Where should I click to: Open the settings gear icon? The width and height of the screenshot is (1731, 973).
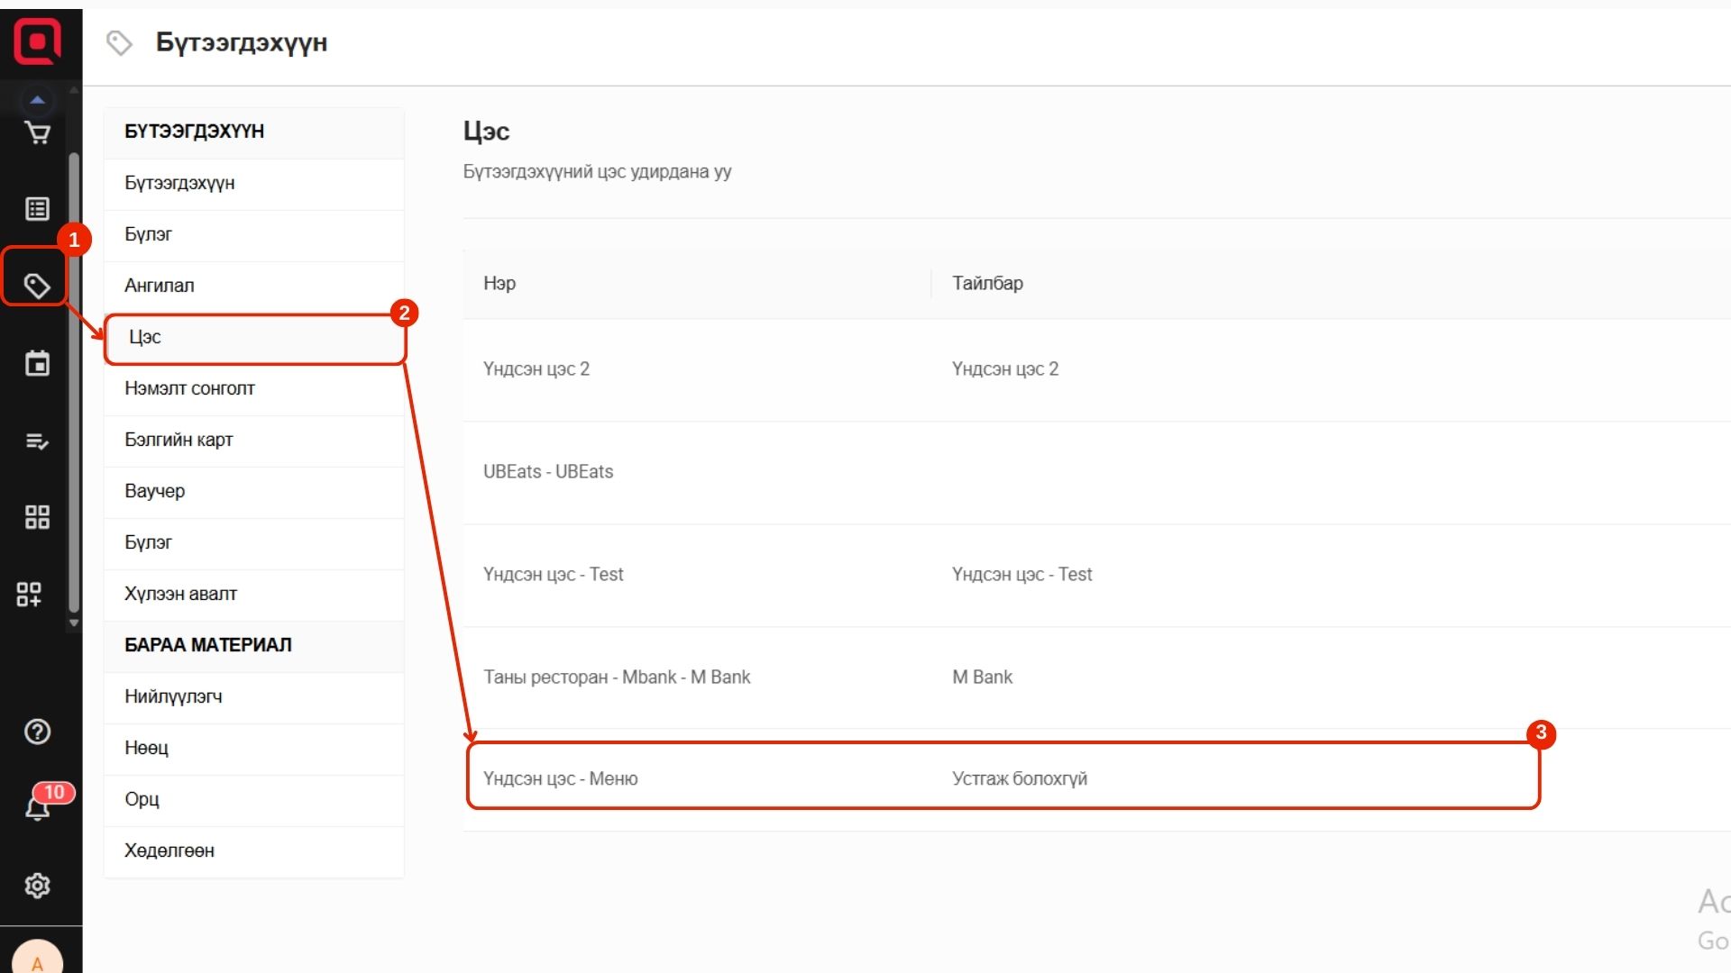tap(37, 886)
